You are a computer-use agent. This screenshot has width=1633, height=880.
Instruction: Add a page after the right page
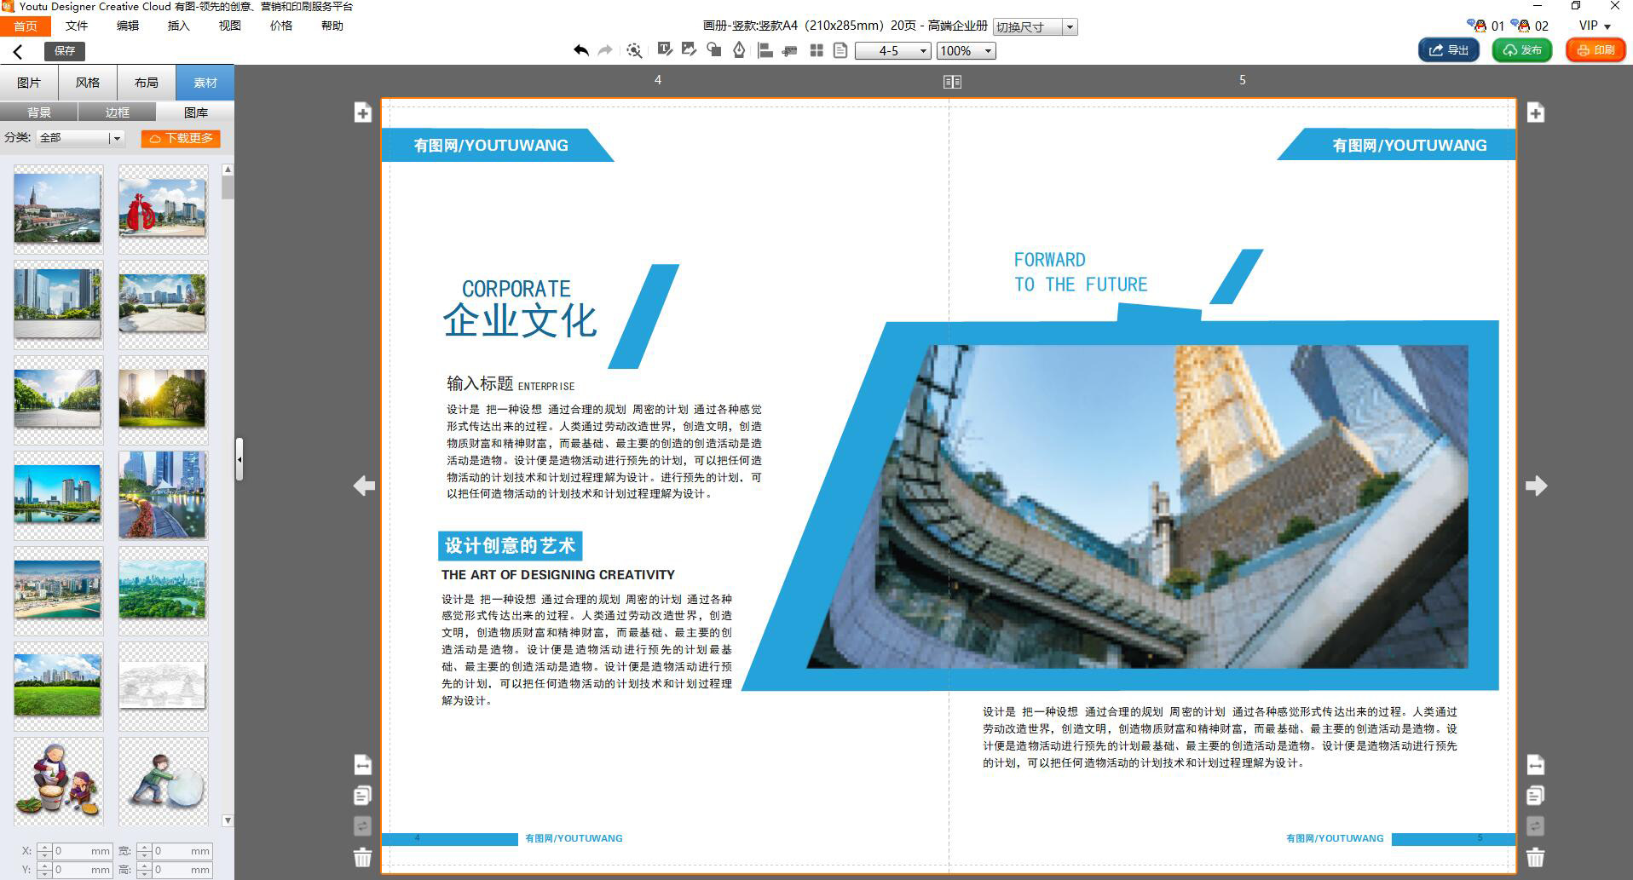coord(1535,112)
